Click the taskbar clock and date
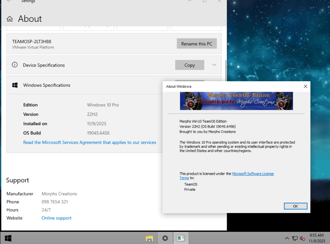Viewport: 330px width, 244px height. pyautogui.click(x=316, y=238)
